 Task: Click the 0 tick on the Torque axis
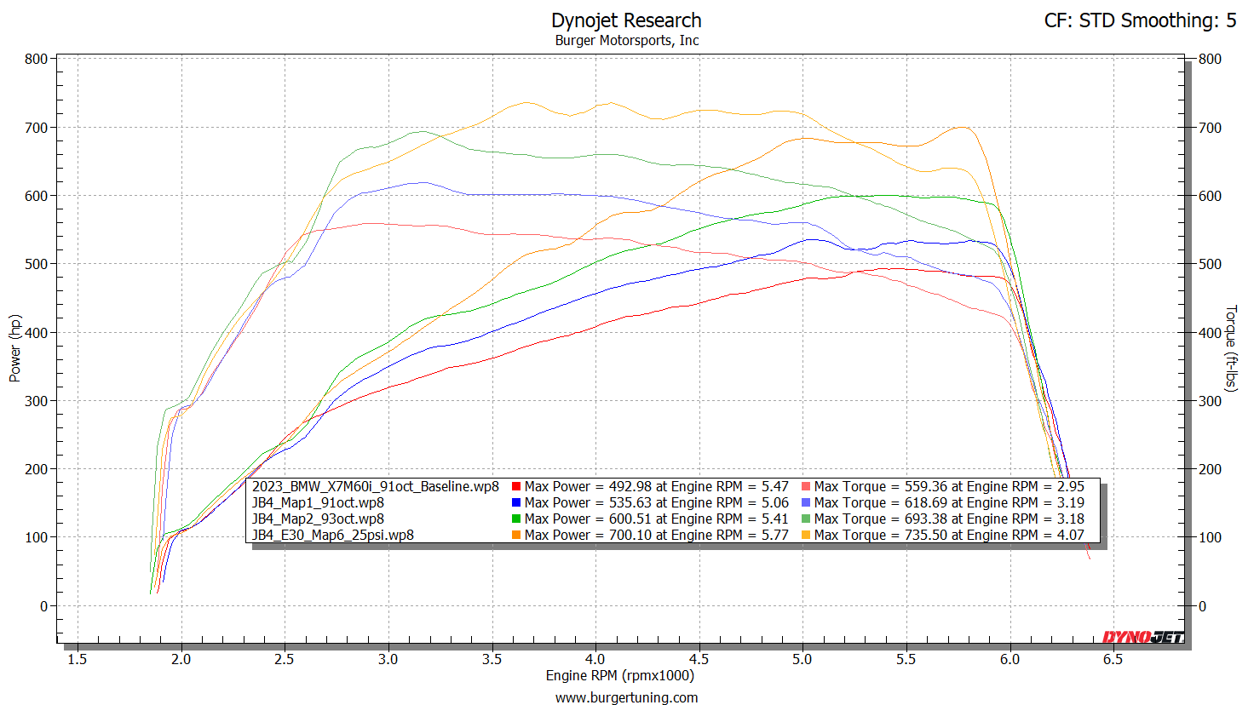(x=1202, y=606)
